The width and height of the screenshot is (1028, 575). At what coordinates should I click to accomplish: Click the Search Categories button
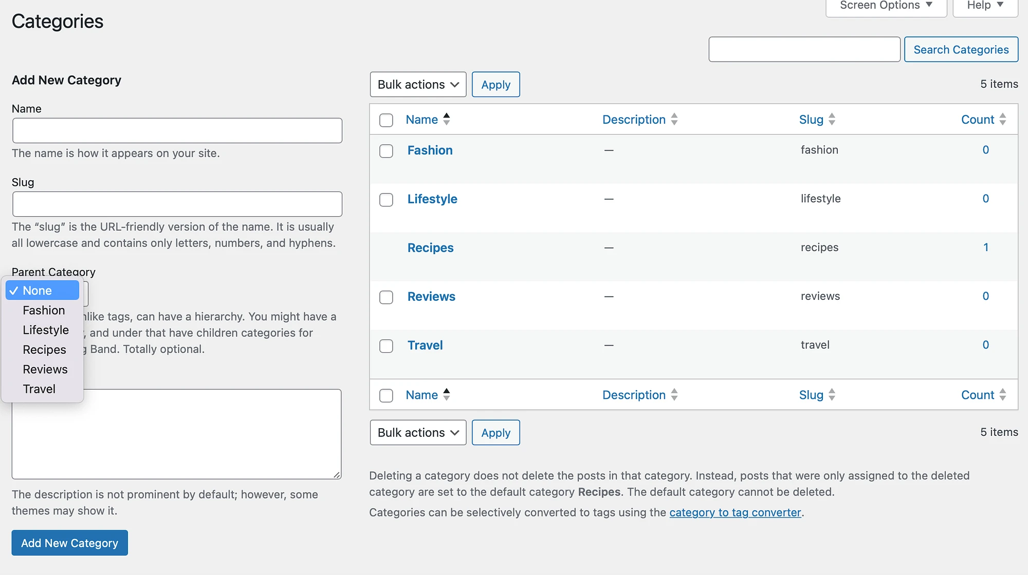(x=961, y=49)
